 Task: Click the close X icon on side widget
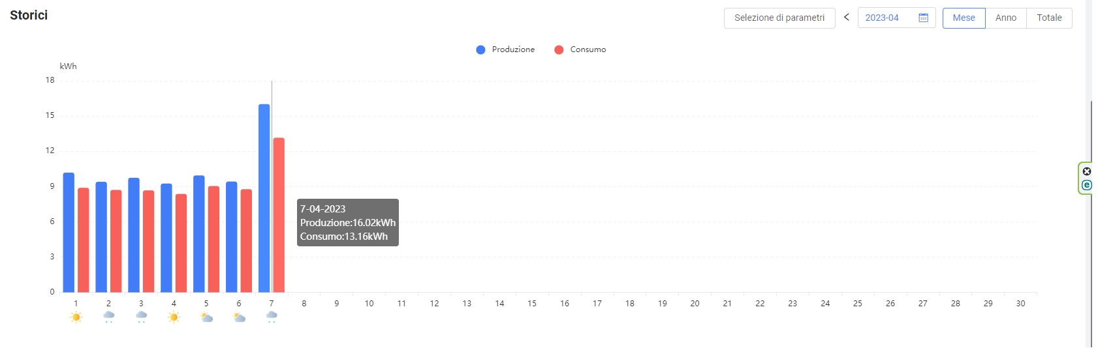pos(1087,171)
